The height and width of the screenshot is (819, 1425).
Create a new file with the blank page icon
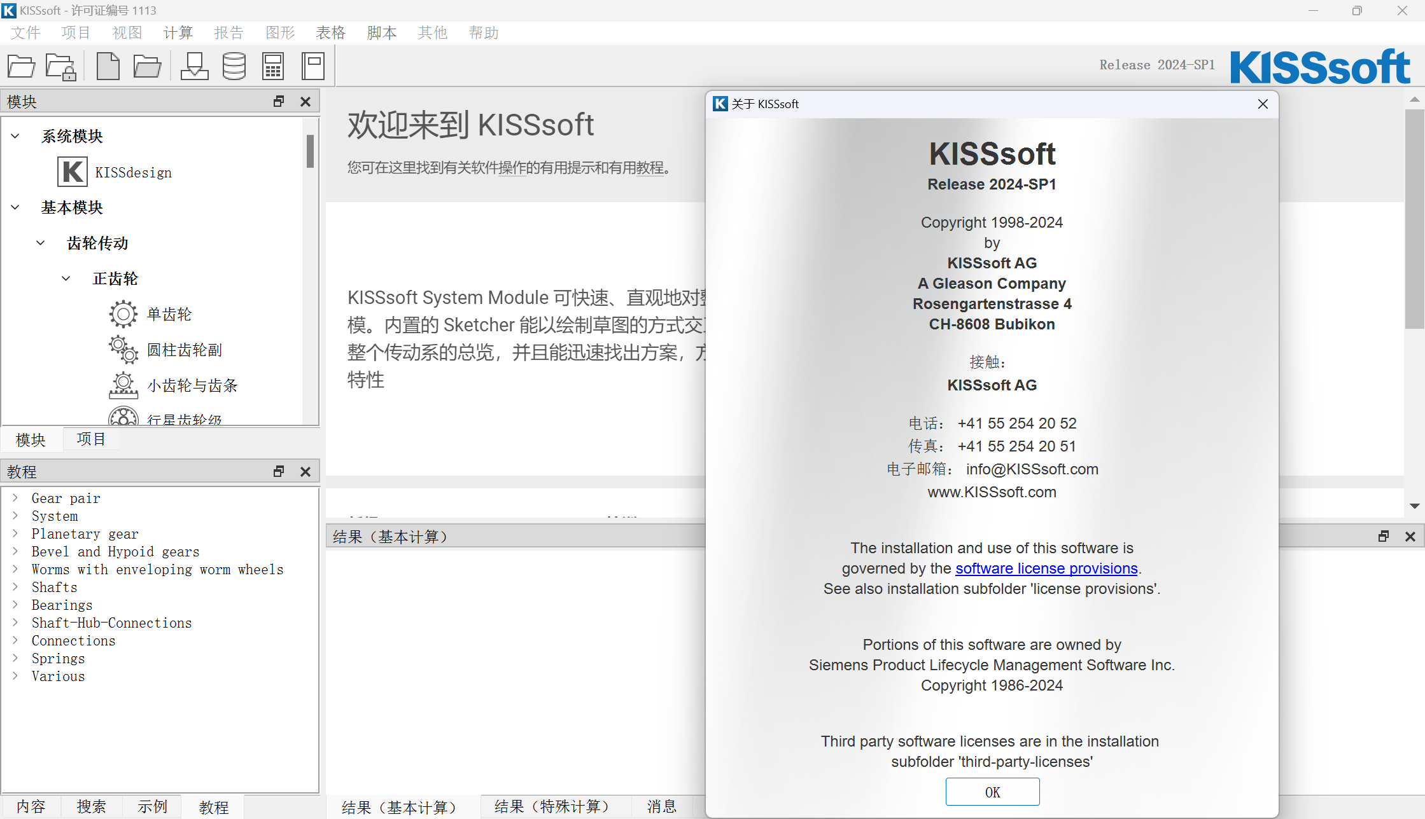click(x=108, y=66)
